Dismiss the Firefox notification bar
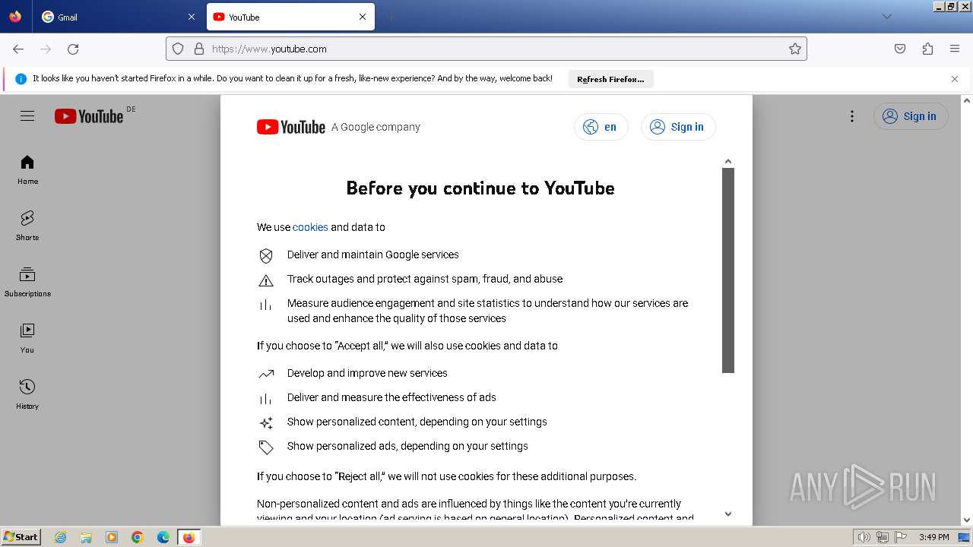 point(955,79)
